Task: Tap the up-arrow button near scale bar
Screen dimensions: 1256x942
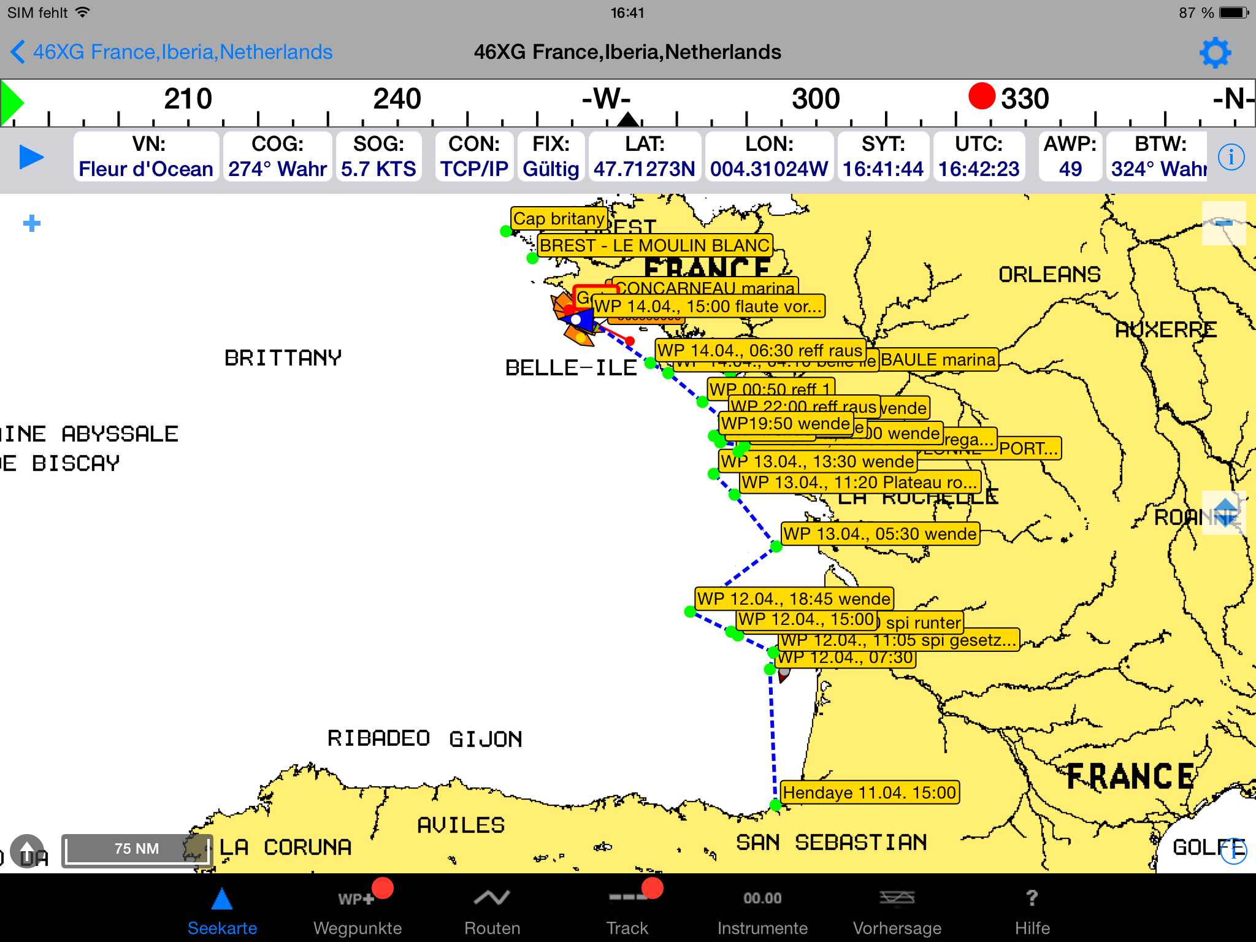Action: (x=27, y=850)
